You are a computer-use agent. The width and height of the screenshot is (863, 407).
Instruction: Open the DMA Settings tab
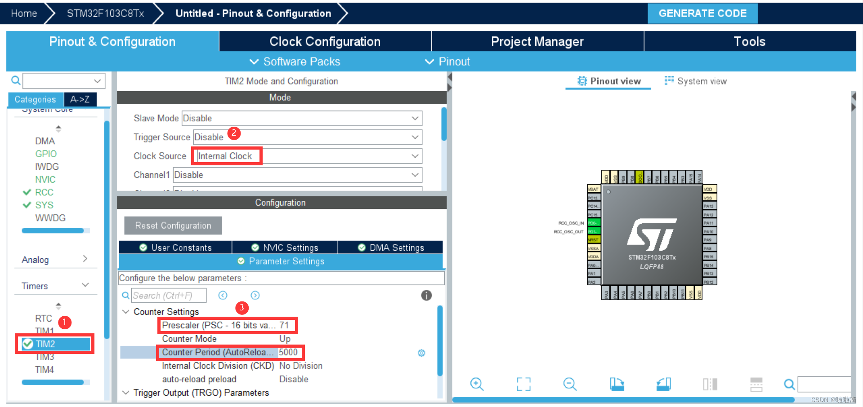point(391,248)
